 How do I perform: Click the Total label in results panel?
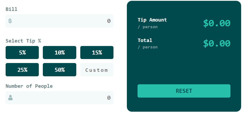tap(145, 40)
